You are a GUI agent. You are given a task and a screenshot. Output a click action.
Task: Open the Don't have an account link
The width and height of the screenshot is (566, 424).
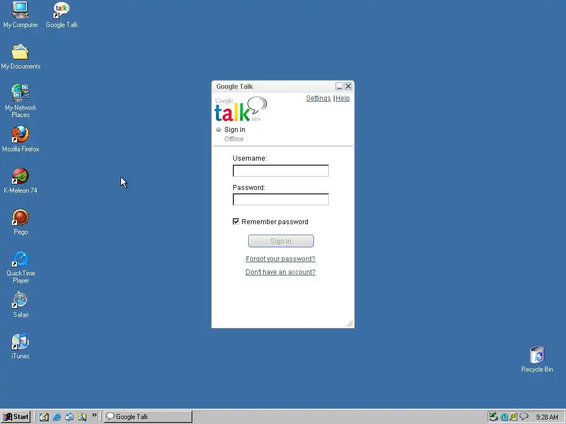click(x=280, y=272)
